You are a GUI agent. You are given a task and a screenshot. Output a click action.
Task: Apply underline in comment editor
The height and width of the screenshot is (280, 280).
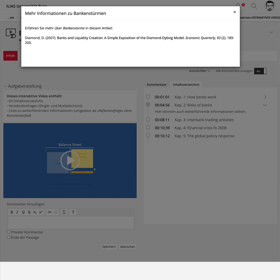click(23, 212)
